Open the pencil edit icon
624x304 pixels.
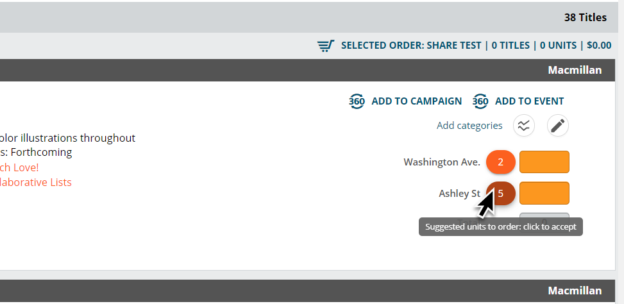click(x=557, y=126)
